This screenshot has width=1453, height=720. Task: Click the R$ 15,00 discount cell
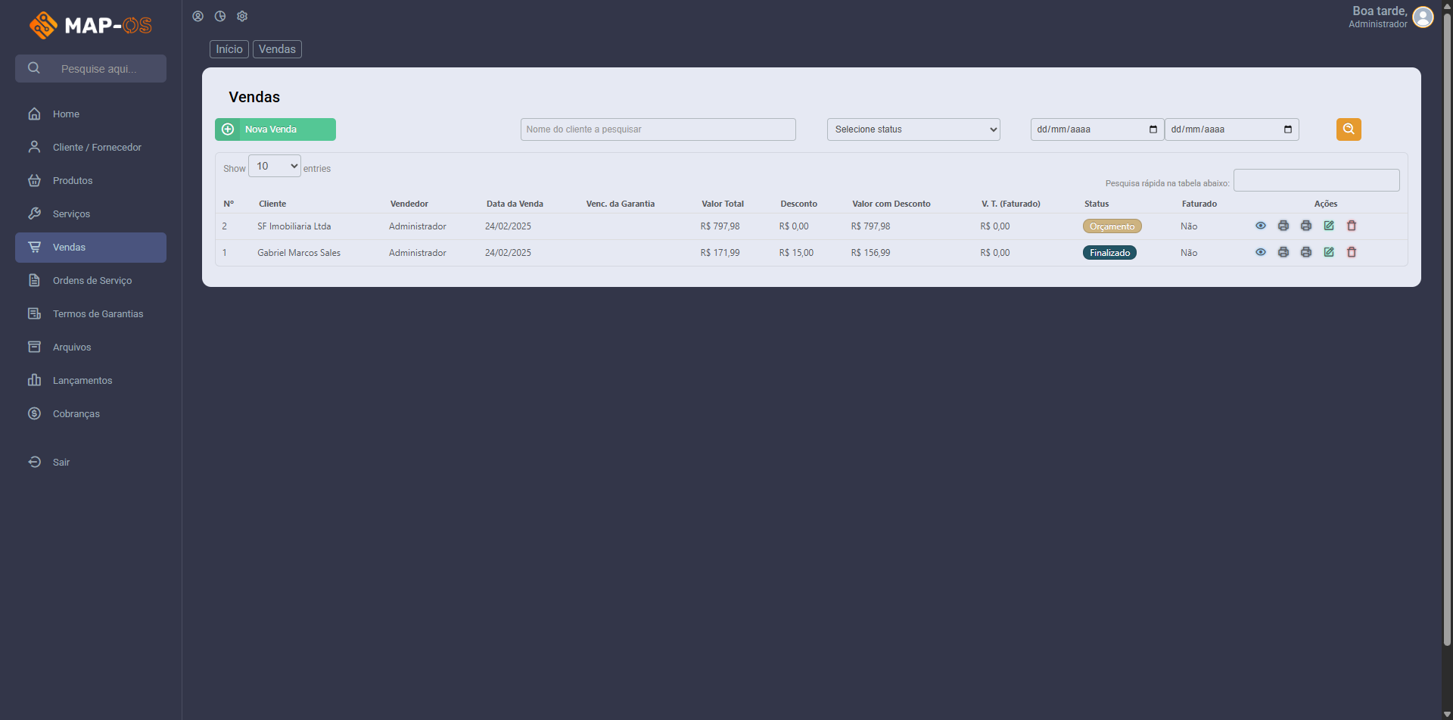(x=796, y=253)
